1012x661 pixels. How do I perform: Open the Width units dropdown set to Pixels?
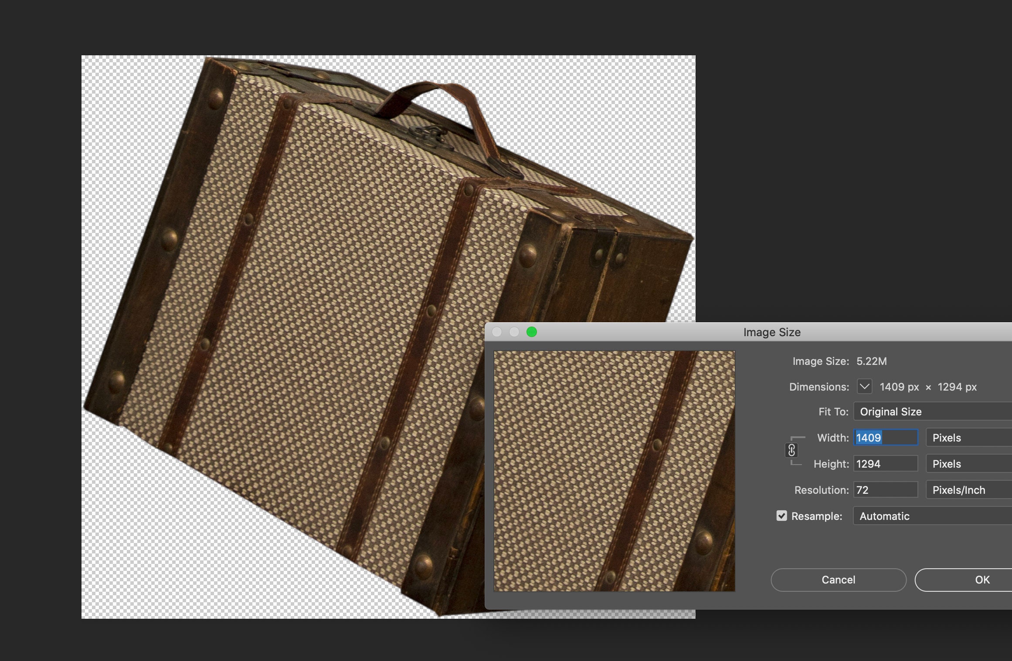coord(967,438)
